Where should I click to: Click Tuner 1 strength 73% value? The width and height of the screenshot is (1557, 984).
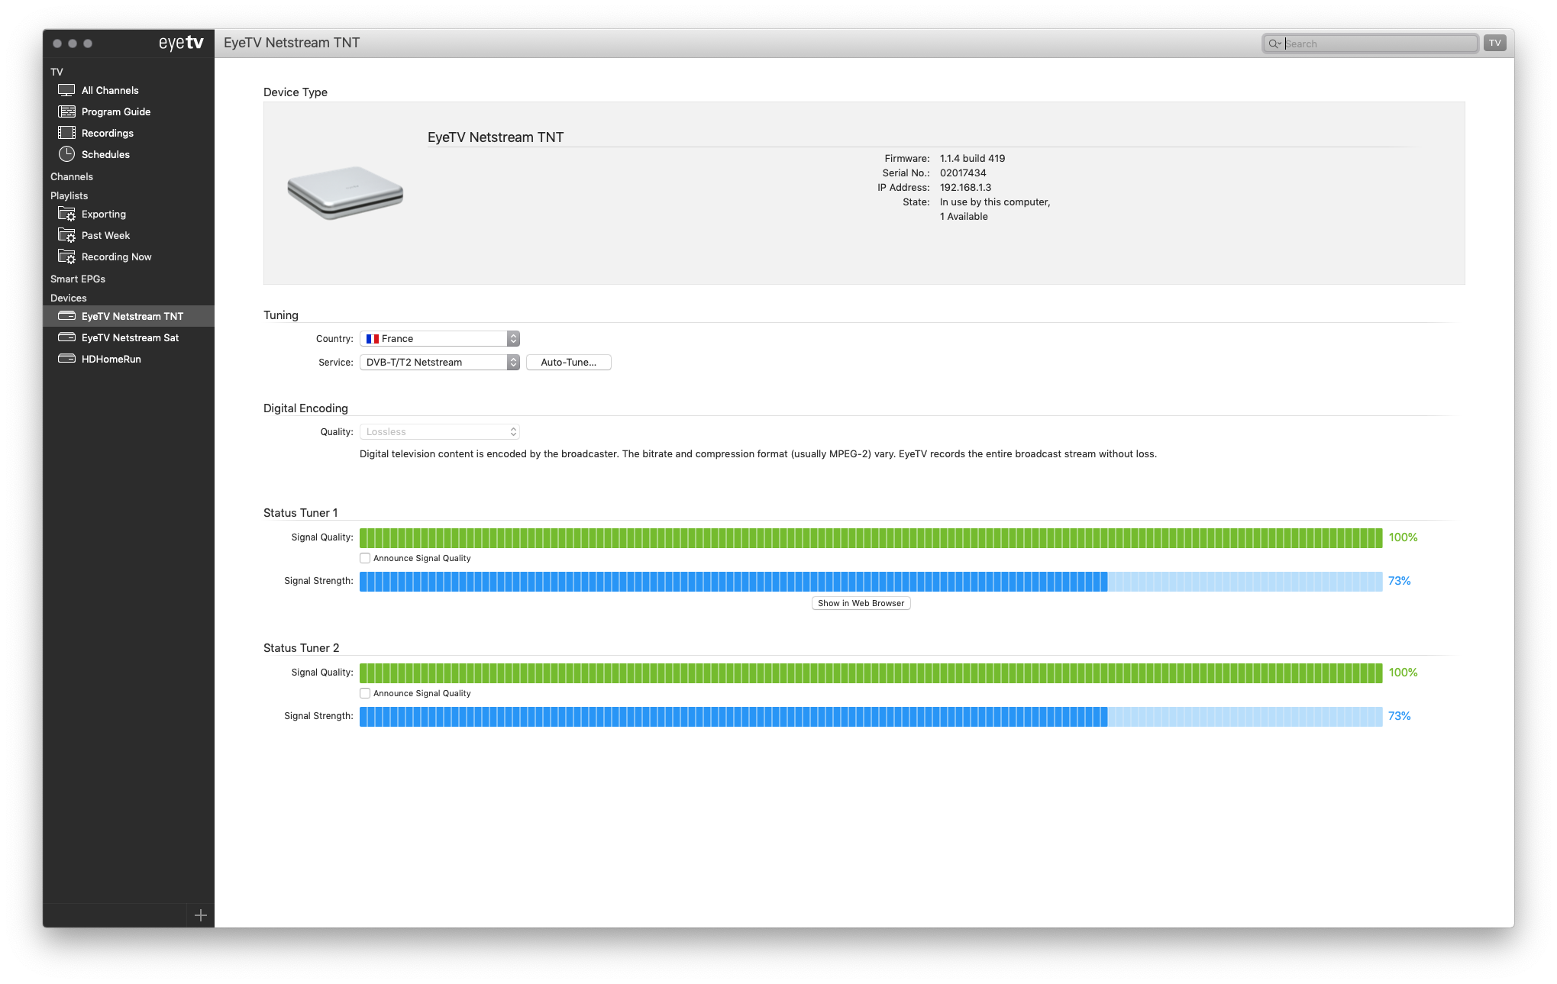[1399, 581]
